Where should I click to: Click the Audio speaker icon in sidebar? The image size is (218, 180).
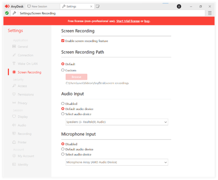coord(14,125)
